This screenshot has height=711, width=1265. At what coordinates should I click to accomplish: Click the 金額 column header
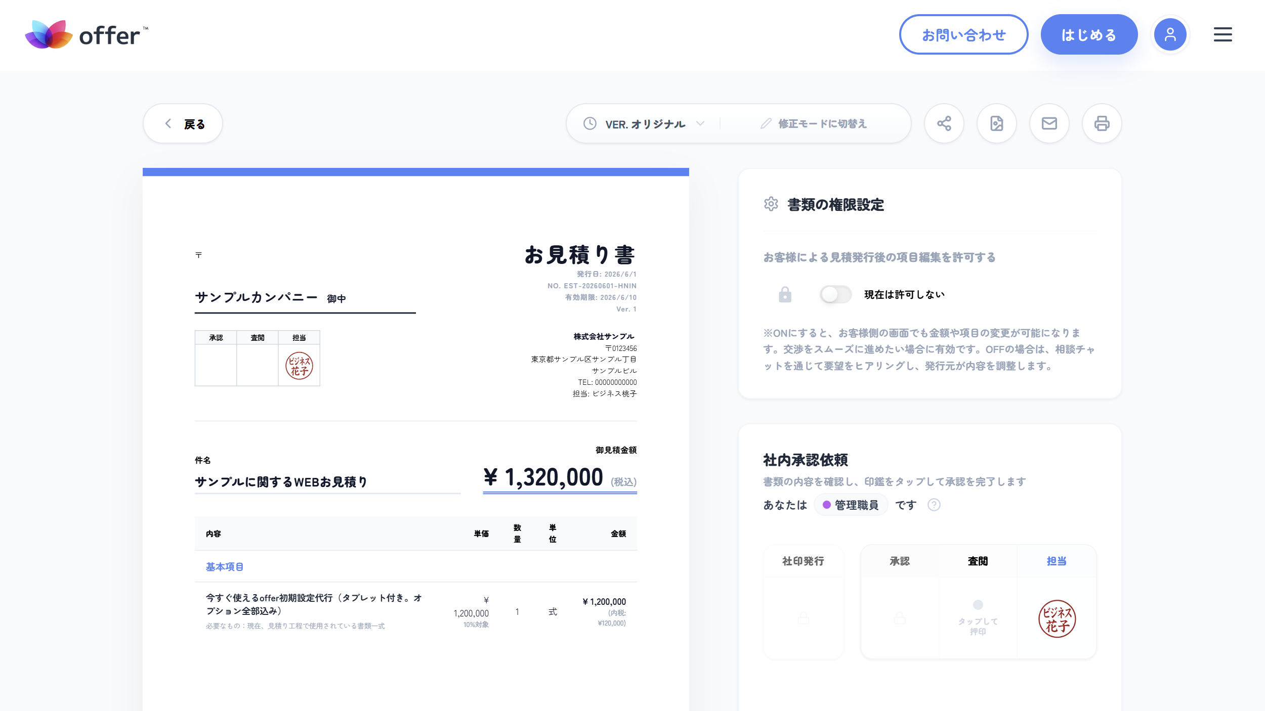click(618, 534)
